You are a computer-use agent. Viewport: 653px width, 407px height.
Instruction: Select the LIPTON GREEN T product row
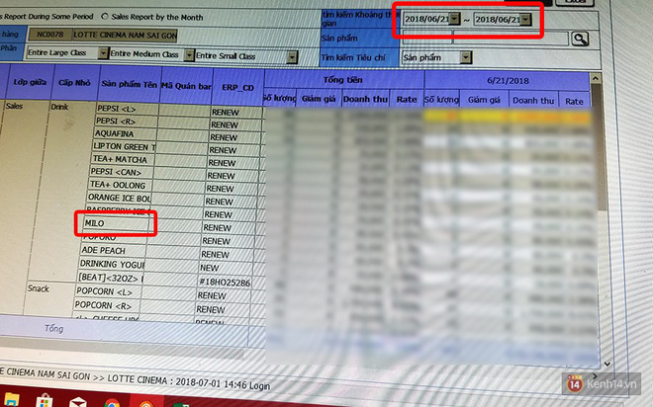[124, 146]
